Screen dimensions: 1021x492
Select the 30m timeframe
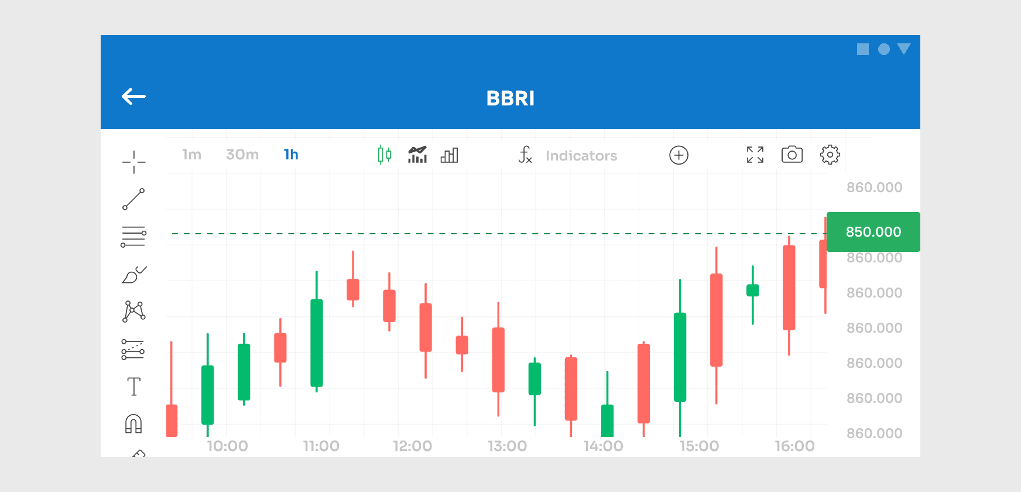point(242,155)
